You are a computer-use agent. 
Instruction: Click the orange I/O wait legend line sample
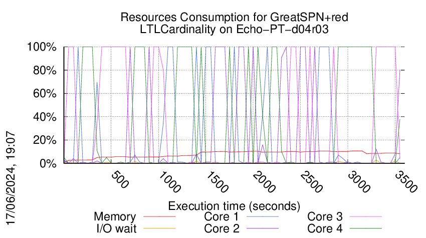click(159, 228)
